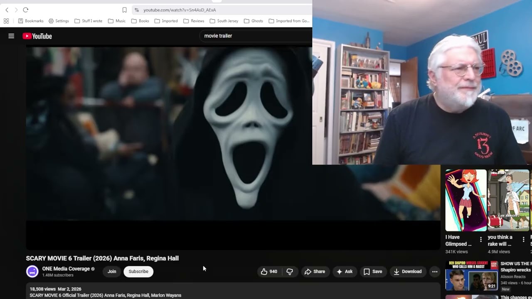Open 'SHOW US THE F' video title
Screen dimensions: 532x299
pyautogui.click(x=516, y=267)
